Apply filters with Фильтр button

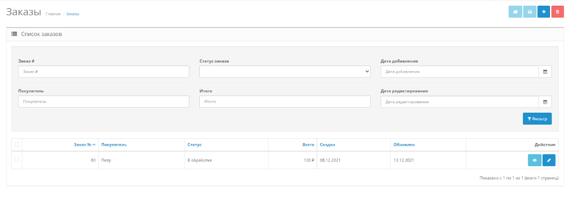(537, 119)
